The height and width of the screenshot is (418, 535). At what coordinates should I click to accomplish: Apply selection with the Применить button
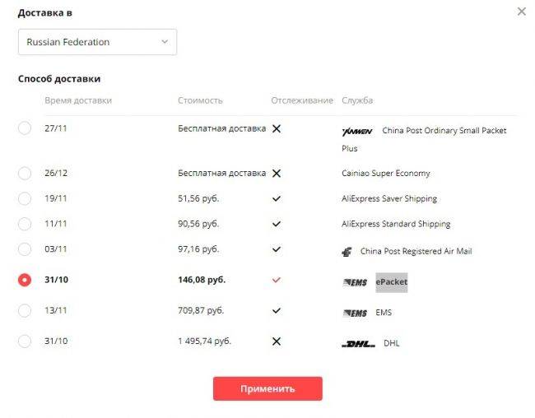tap(267, 388)
